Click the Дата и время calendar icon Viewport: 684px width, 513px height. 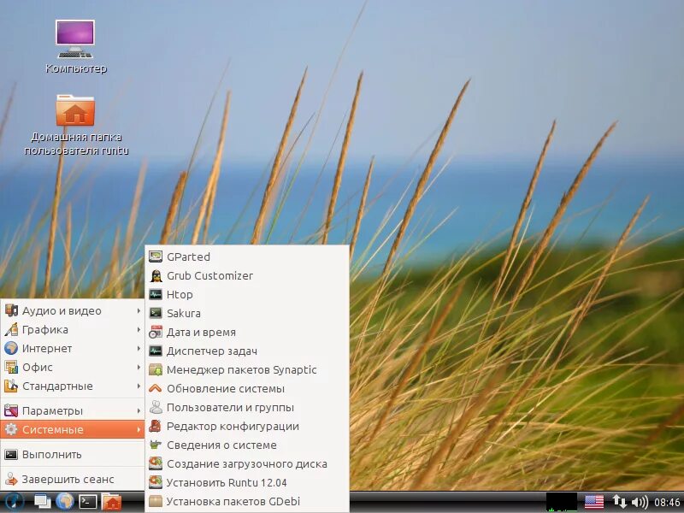[x=156, y=332]
